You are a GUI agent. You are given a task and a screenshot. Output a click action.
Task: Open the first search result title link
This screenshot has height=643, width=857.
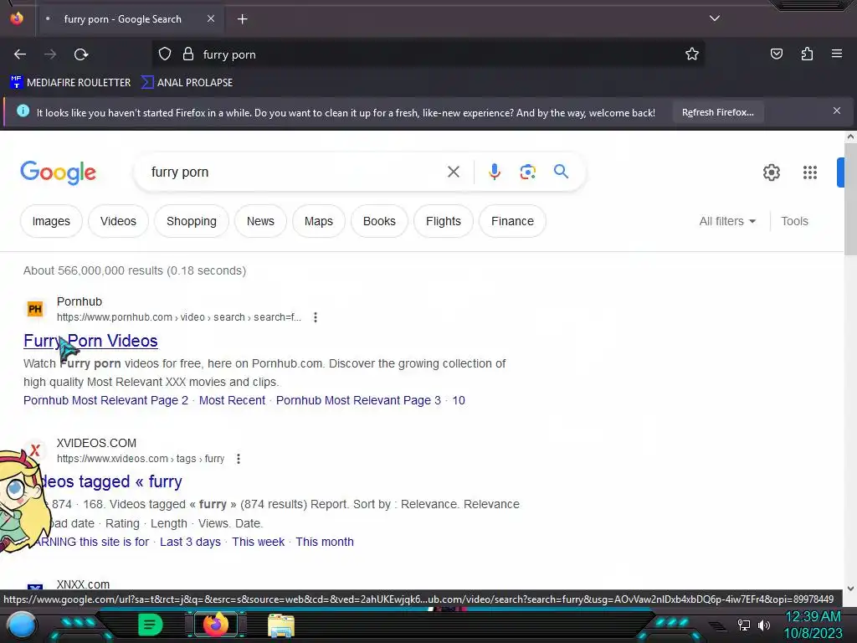[x=90, y=341]
